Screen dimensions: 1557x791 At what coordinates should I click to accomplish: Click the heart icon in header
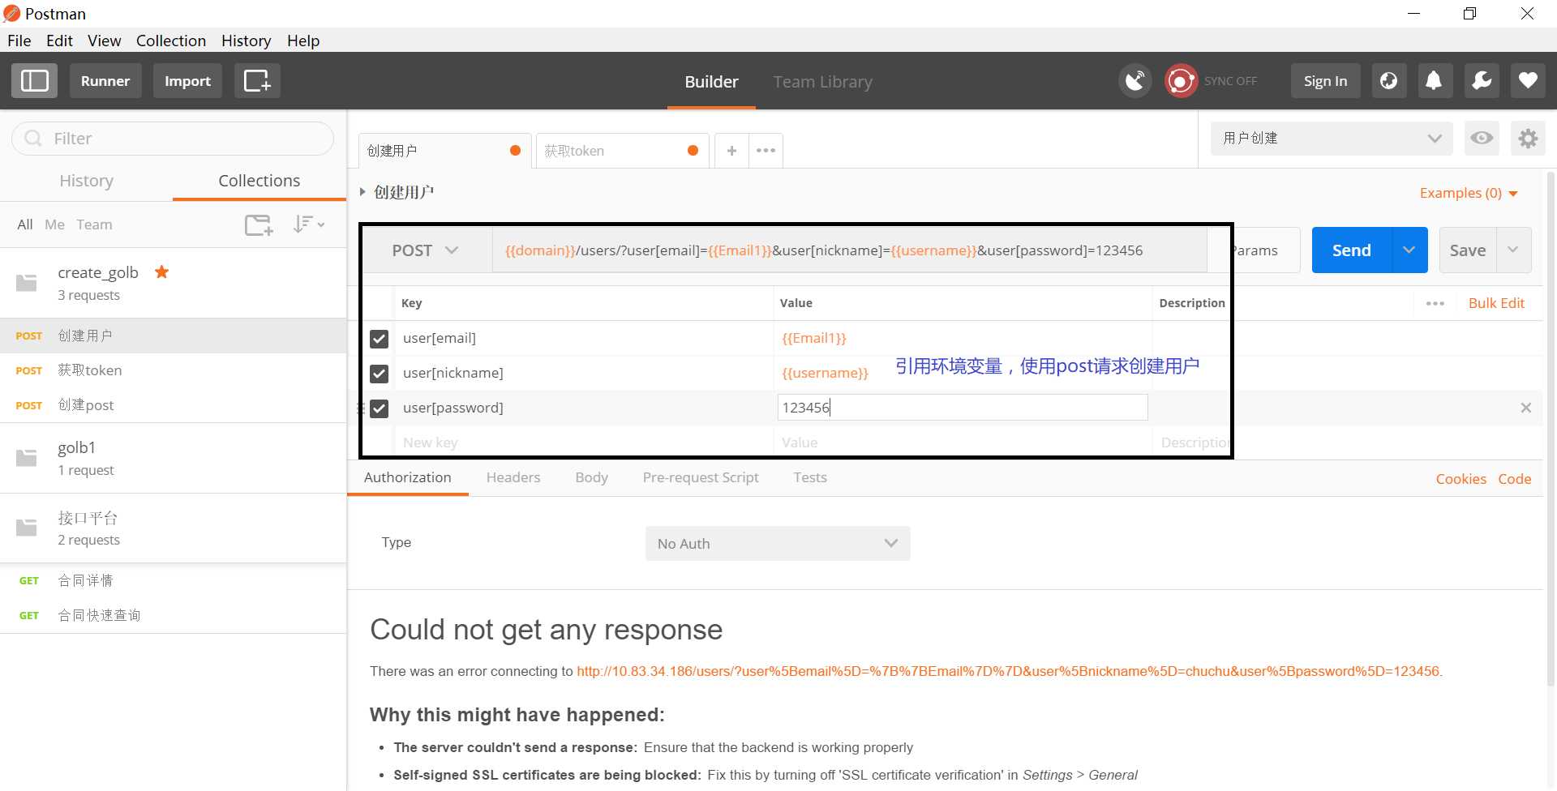[x=1528, y=81]
